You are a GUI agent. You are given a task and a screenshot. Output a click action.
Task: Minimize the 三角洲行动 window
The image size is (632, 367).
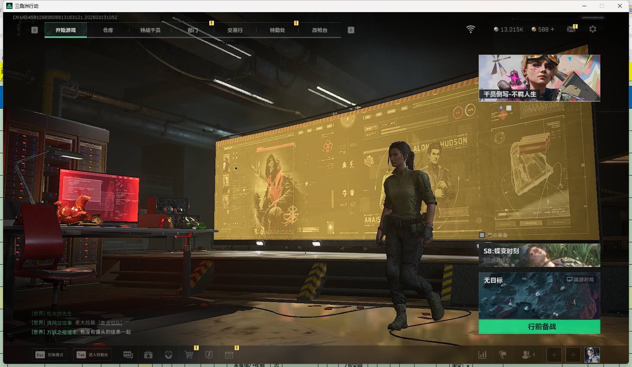click(x=584, y=6)
